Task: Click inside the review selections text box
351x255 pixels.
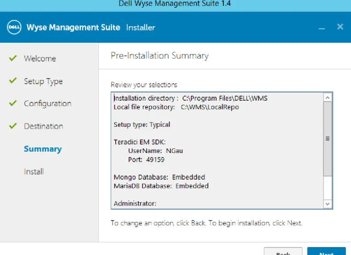Action: [x=217, y=150]
